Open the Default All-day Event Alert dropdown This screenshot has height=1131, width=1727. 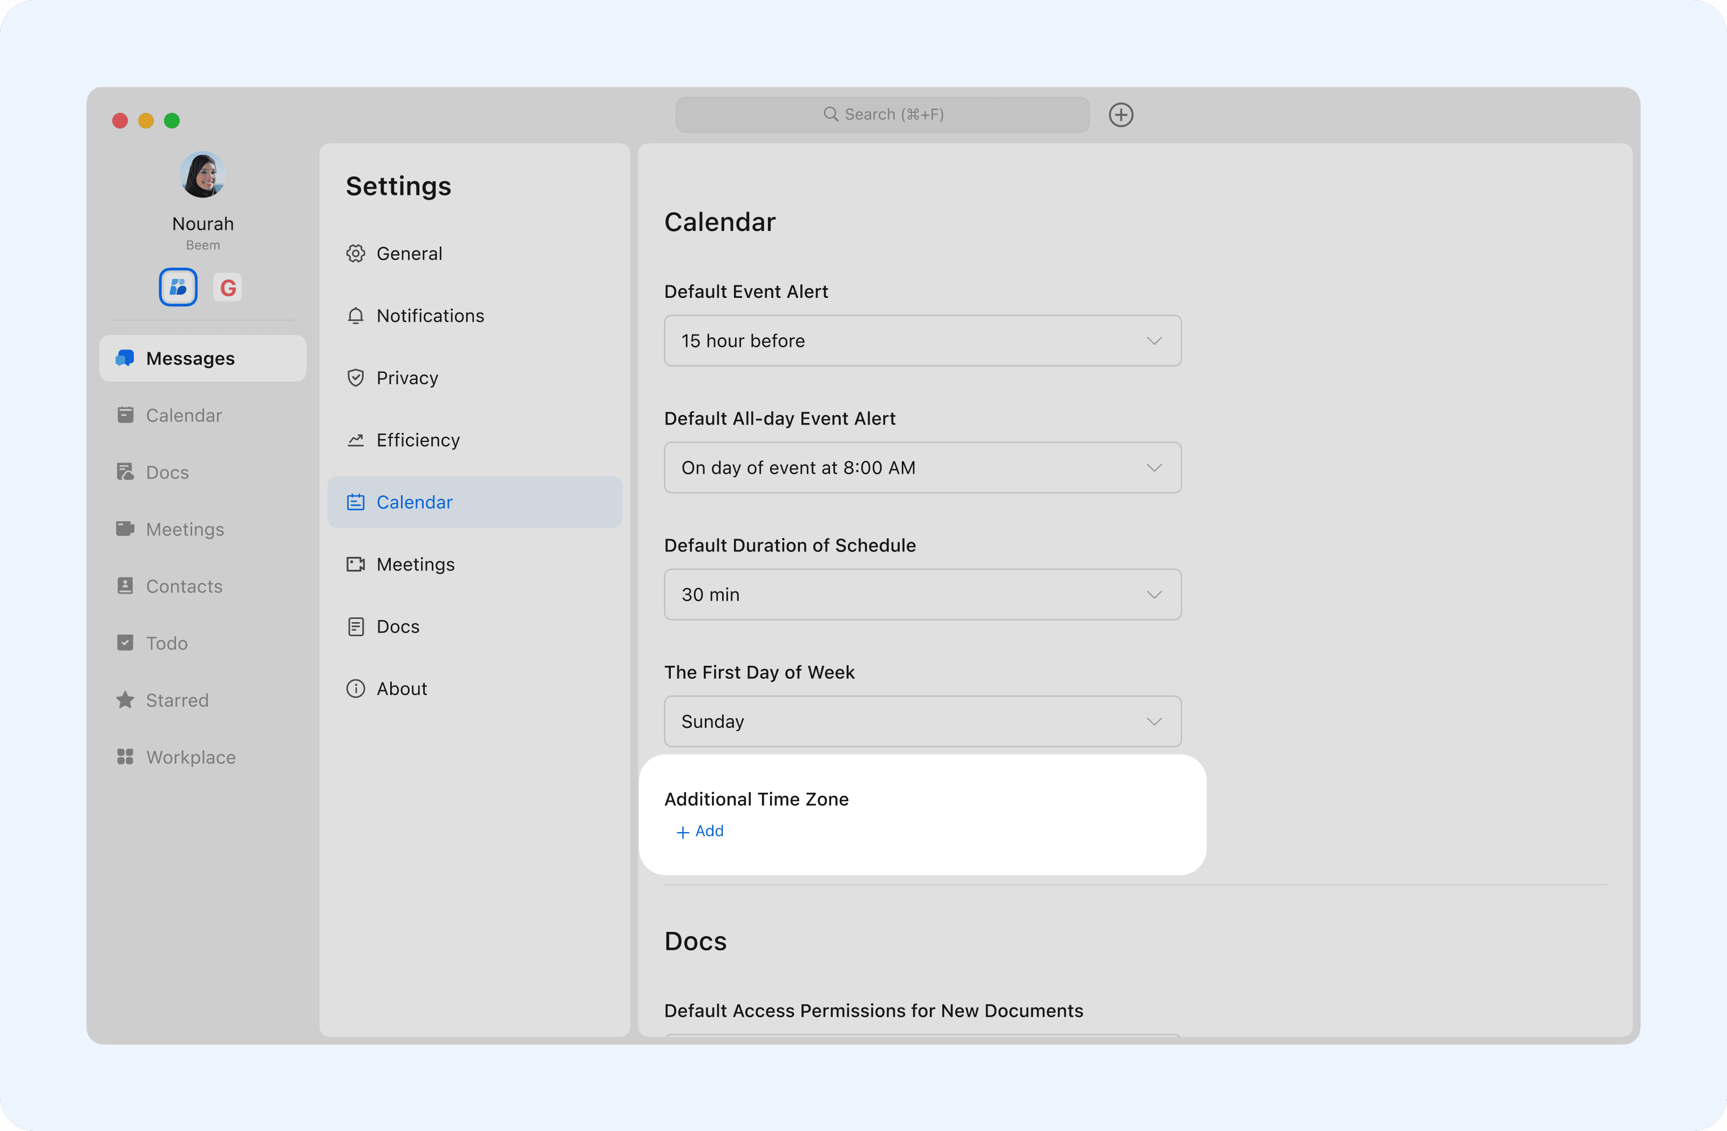point(922,468)
